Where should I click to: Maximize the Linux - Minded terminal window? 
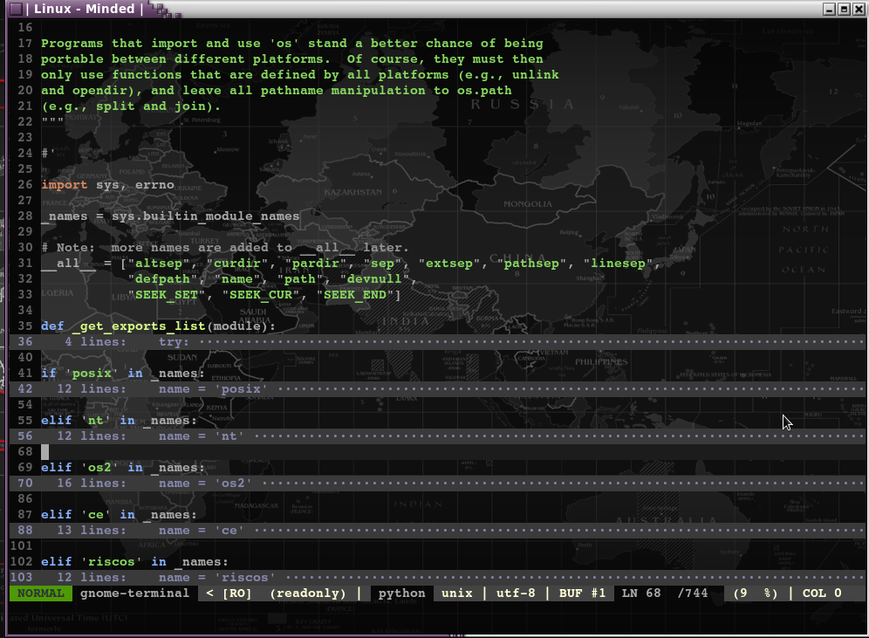(x=844, y=9)
